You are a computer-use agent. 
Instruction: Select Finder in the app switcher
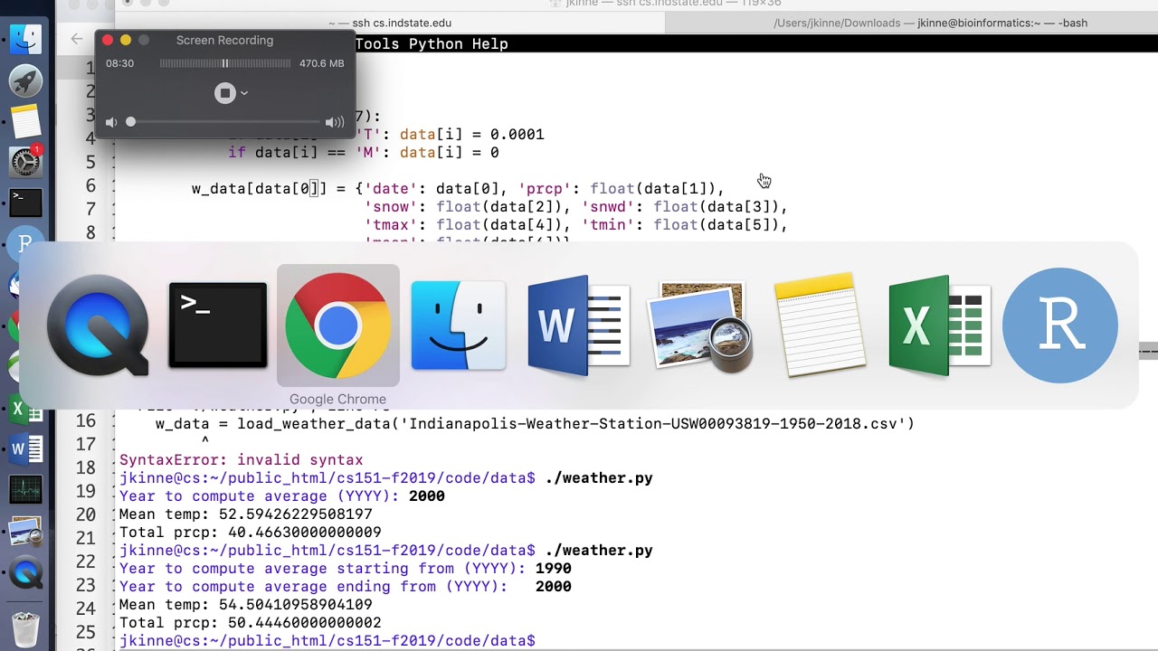click(x=459, y=325)
